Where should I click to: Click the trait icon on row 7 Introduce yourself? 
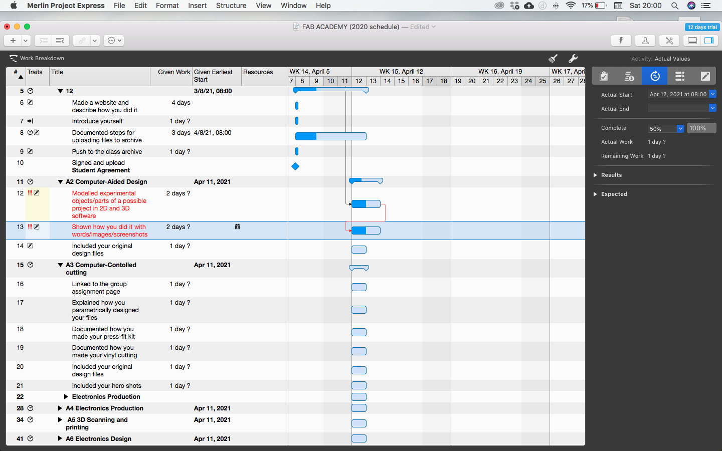[30, 121]
